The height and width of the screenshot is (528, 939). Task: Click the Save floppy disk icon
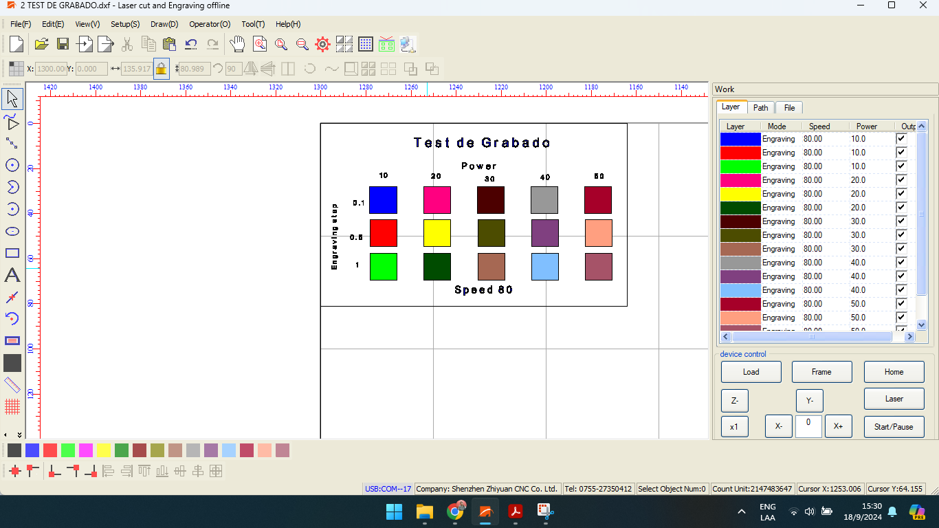[63, 45]
